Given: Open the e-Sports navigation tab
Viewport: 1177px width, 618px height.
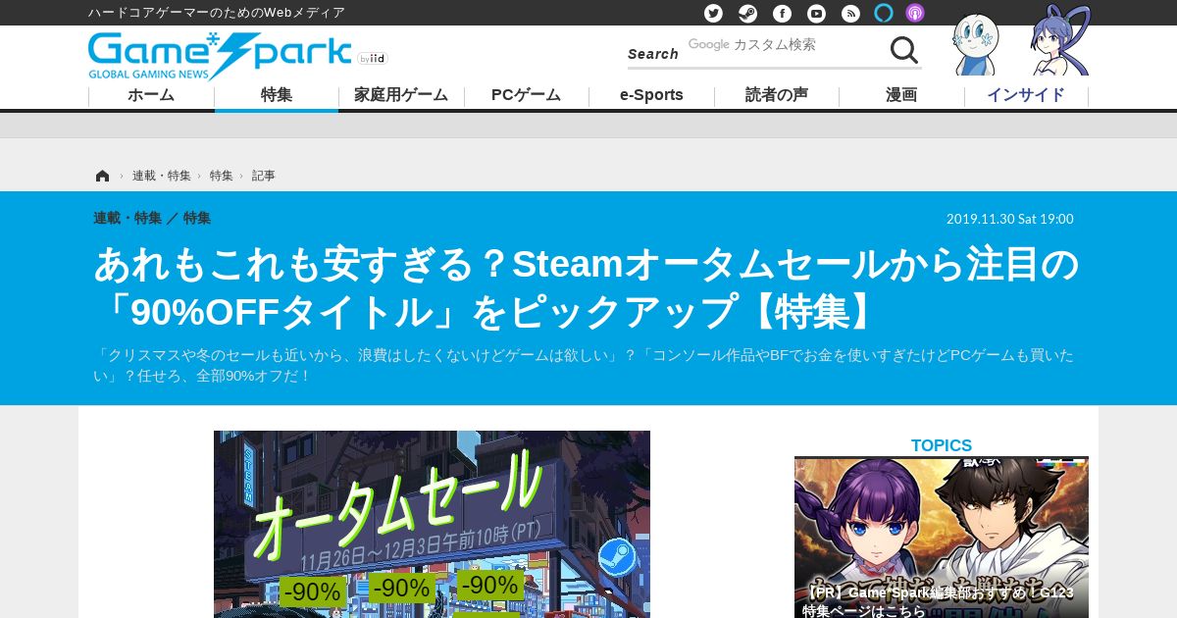Looking at the screenshot, I should [x=651, y=95].
